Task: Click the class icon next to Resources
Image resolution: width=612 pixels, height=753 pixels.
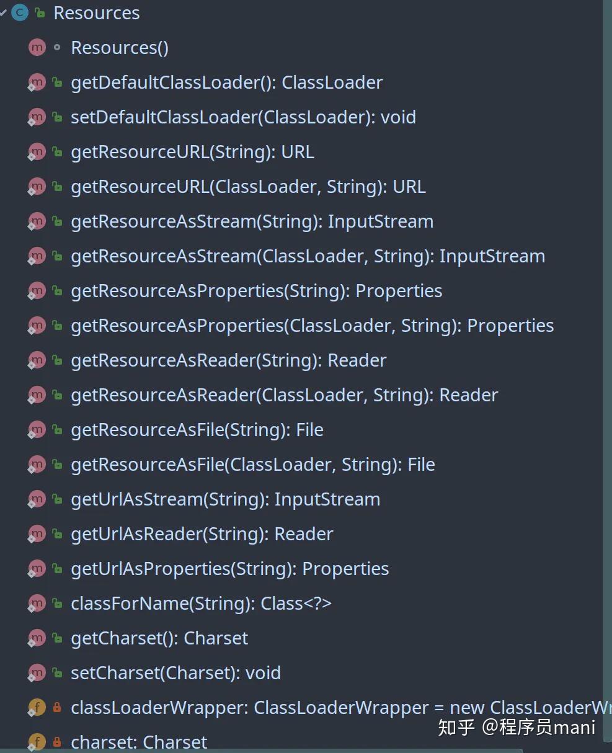Action: [20, 12]
